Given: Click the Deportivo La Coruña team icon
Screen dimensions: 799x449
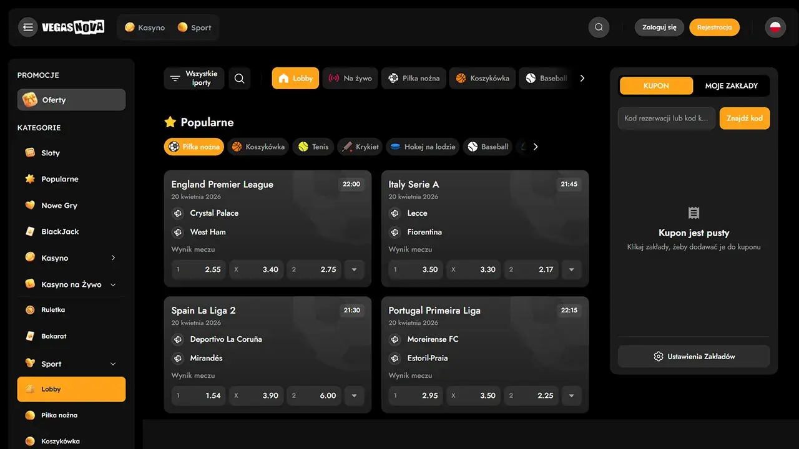Looking at the screenshot, I should 178,339.
